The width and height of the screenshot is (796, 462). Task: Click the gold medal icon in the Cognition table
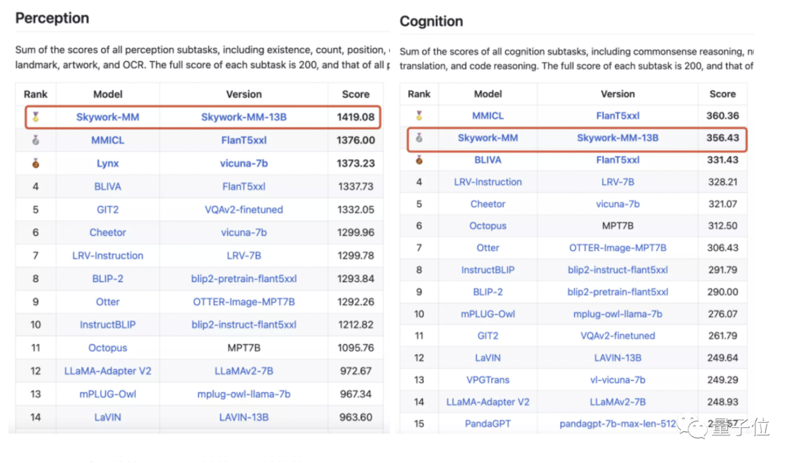[419, 115]
